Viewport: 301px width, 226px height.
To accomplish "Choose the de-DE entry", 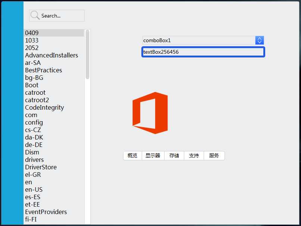I will [54, 145].
